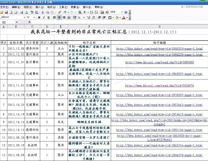Click the Paste clipboard icon

52,12
